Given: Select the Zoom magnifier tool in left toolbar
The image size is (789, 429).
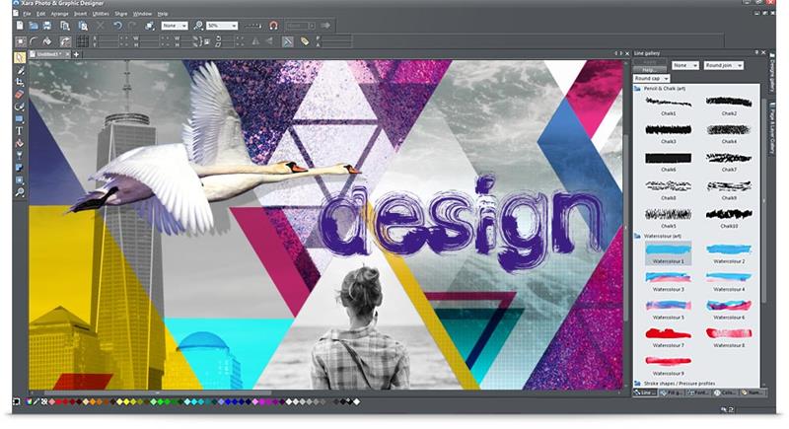Looking at the screenshot, I should click(x=20, y=193).
